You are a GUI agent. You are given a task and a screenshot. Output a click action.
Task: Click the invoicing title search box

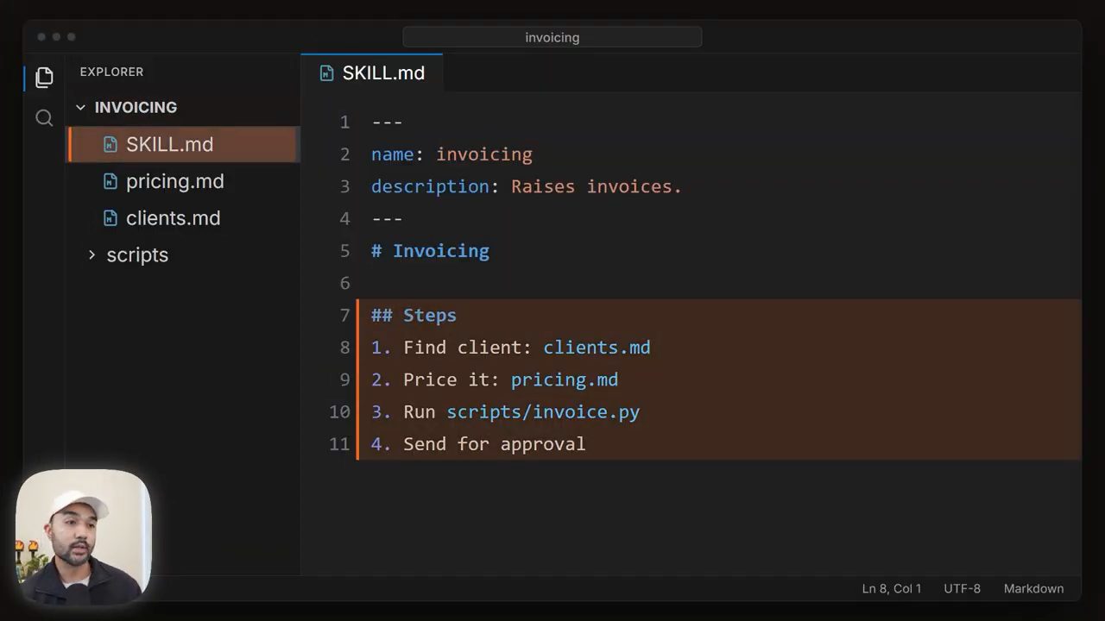(552, 37)
